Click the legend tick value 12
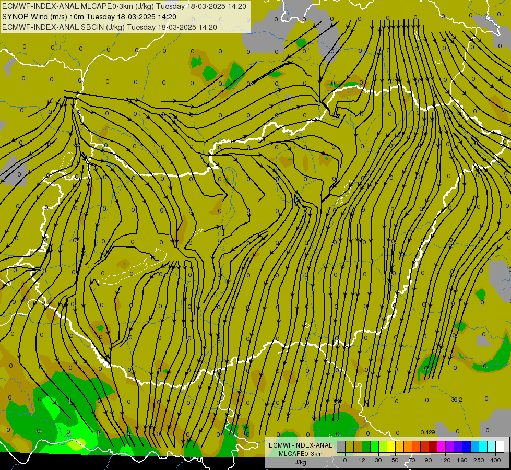 click(x=362, y=460)
